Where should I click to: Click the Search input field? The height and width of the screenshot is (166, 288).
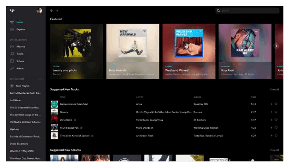[247, 11]
